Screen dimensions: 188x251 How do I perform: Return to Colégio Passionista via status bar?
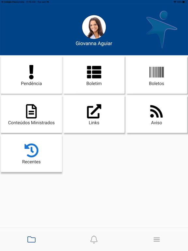[x=13, y=2]
